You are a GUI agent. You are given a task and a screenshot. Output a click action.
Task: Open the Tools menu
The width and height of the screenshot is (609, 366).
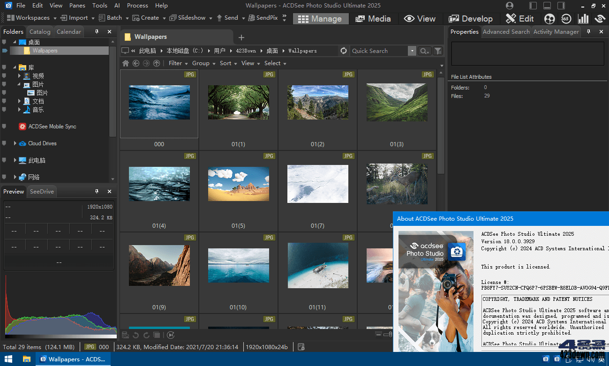(99, 5)
